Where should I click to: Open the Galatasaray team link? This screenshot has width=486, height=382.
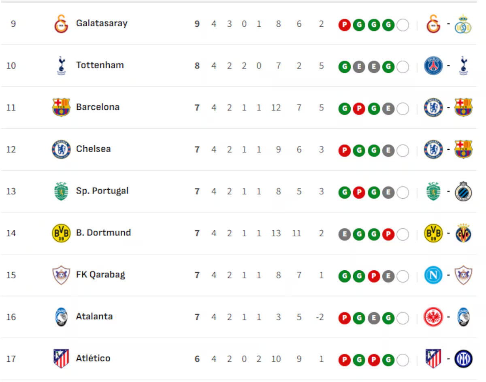(x=102, y=23)
